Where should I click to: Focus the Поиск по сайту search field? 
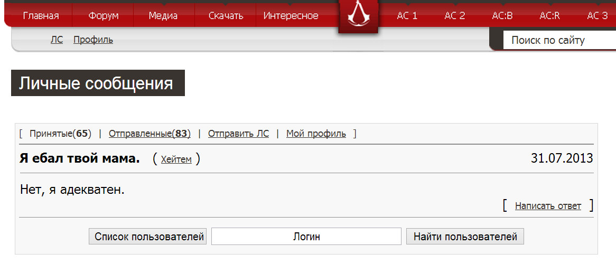point(559,40)
